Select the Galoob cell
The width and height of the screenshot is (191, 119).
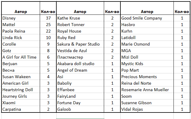pyautogui.click(x=80, y=109)
